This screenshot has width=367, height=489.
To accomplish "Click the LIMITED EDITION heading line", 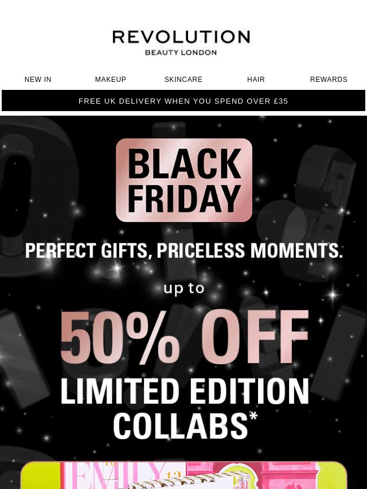I will [x=184, y=392].
